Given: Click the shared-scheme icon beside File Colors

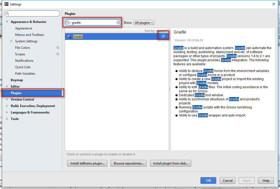Looking at the screenshot, I should tap(57, 47).
